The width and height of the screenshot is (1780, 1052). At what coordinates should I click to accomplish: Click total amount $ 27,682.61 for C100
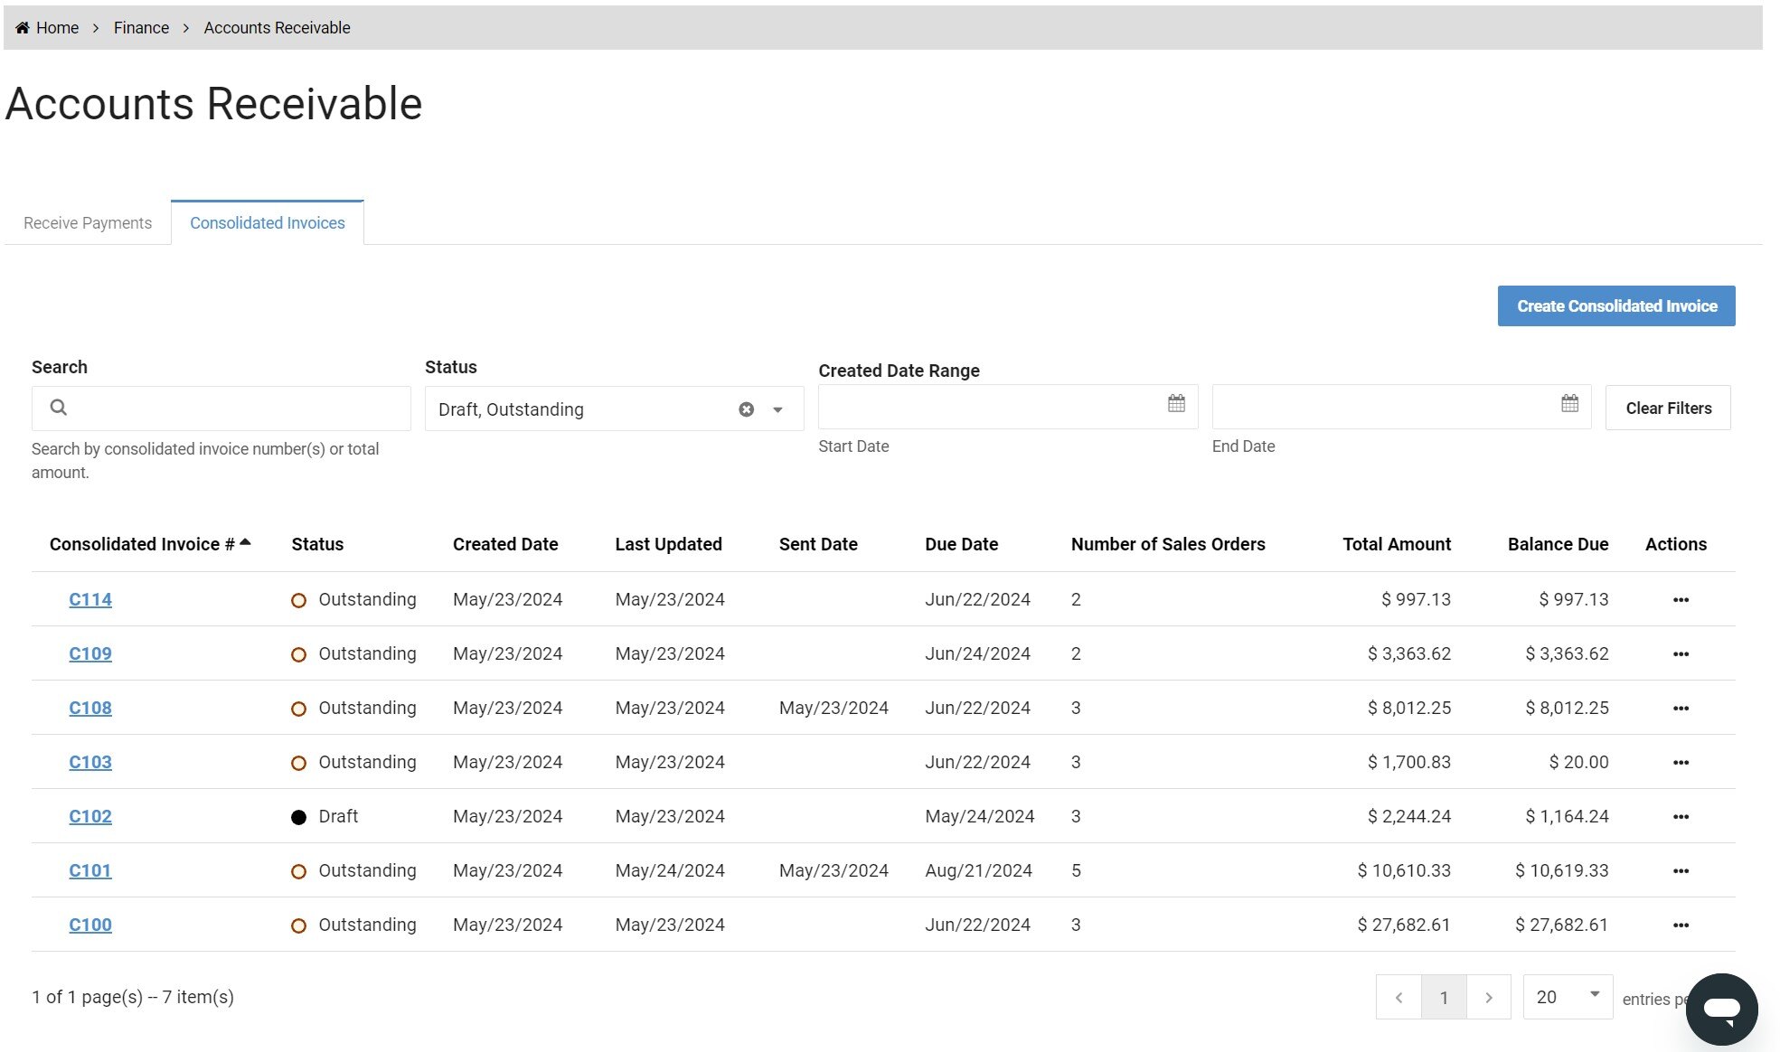click(x=1404, y=925)
